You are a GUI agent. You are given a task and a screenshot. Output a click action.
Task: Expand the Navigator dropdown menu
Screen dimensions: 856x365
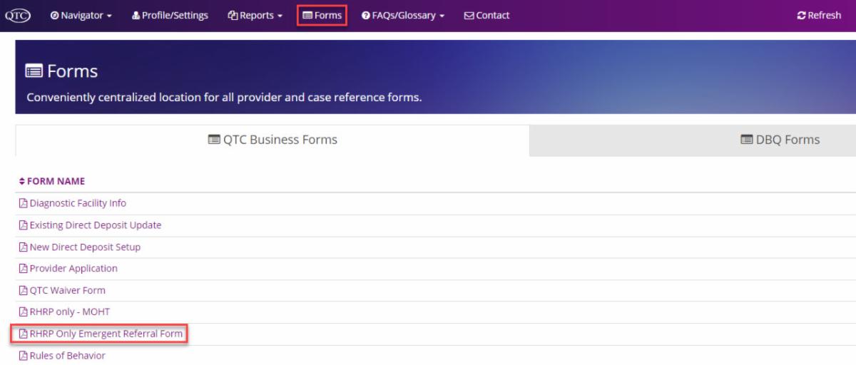(x=81, y=16)
